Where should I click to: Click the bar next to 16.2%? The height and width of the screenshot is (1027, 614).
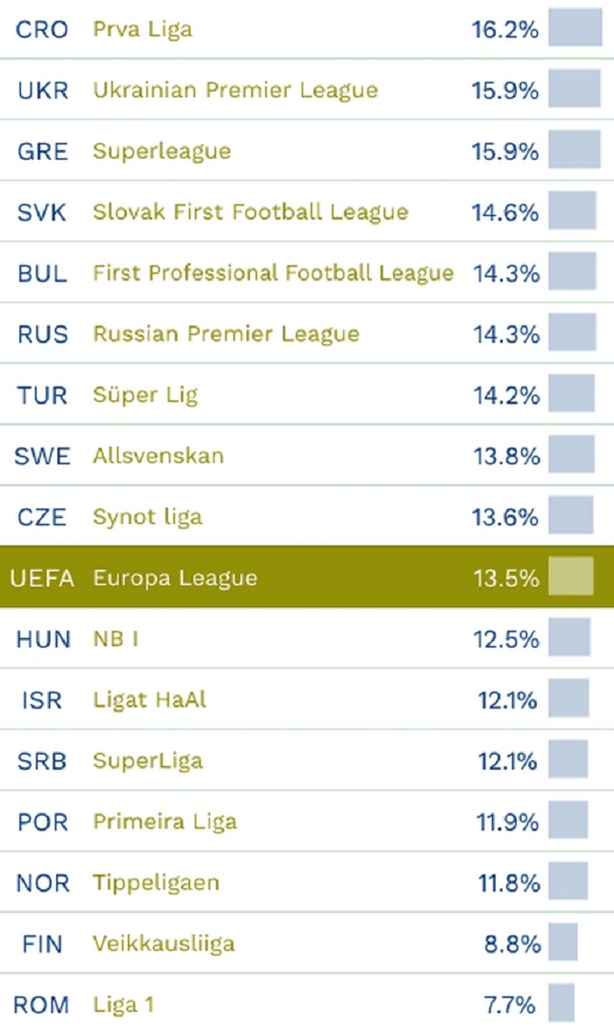(x=575, y=26)
